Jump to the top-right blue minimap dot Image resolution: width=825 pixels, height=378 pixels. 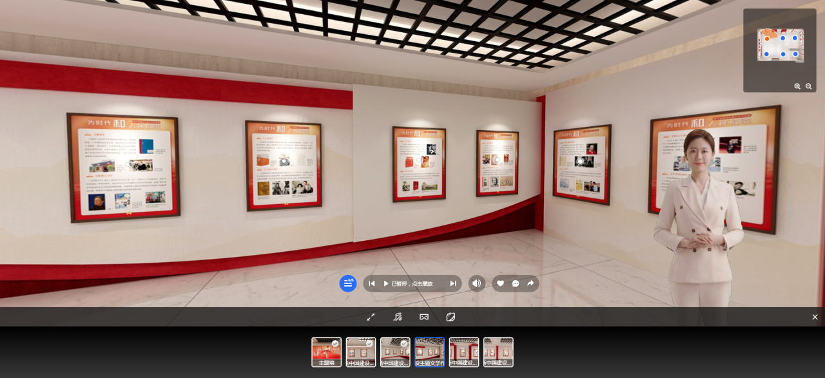(x=795, y=38)
